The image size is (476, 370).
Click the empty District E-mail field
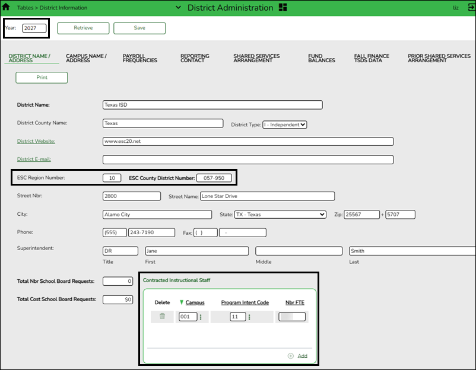(248, 160)
